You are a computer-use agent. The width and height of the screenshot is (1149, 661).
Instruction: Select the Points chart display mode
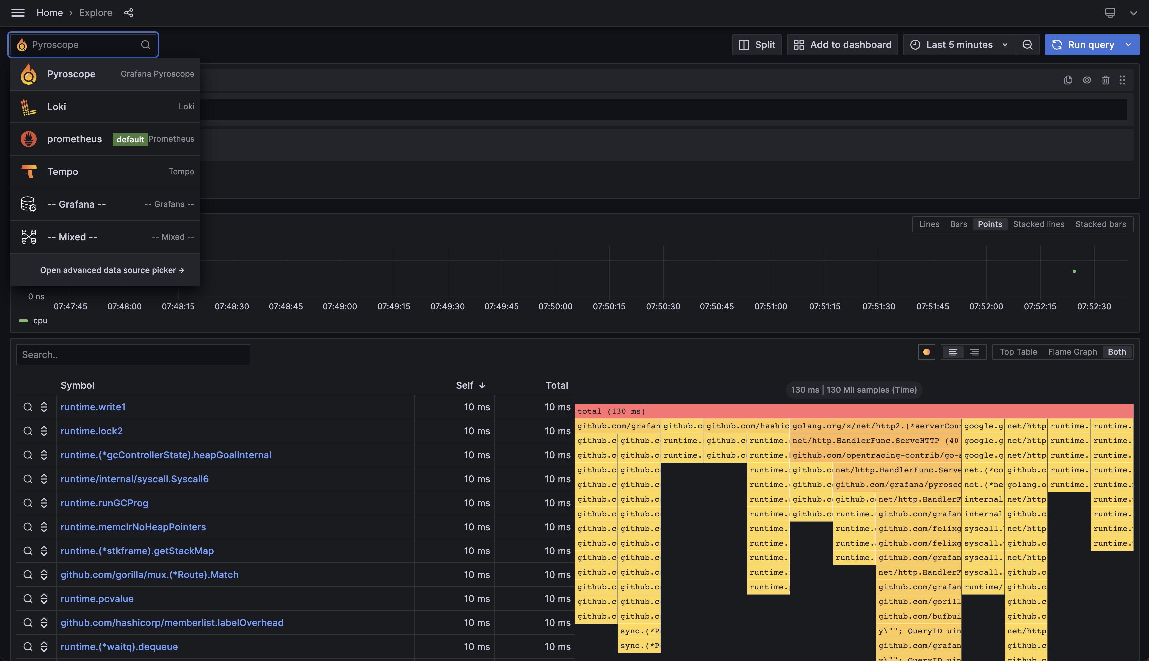tap(989, 224)
